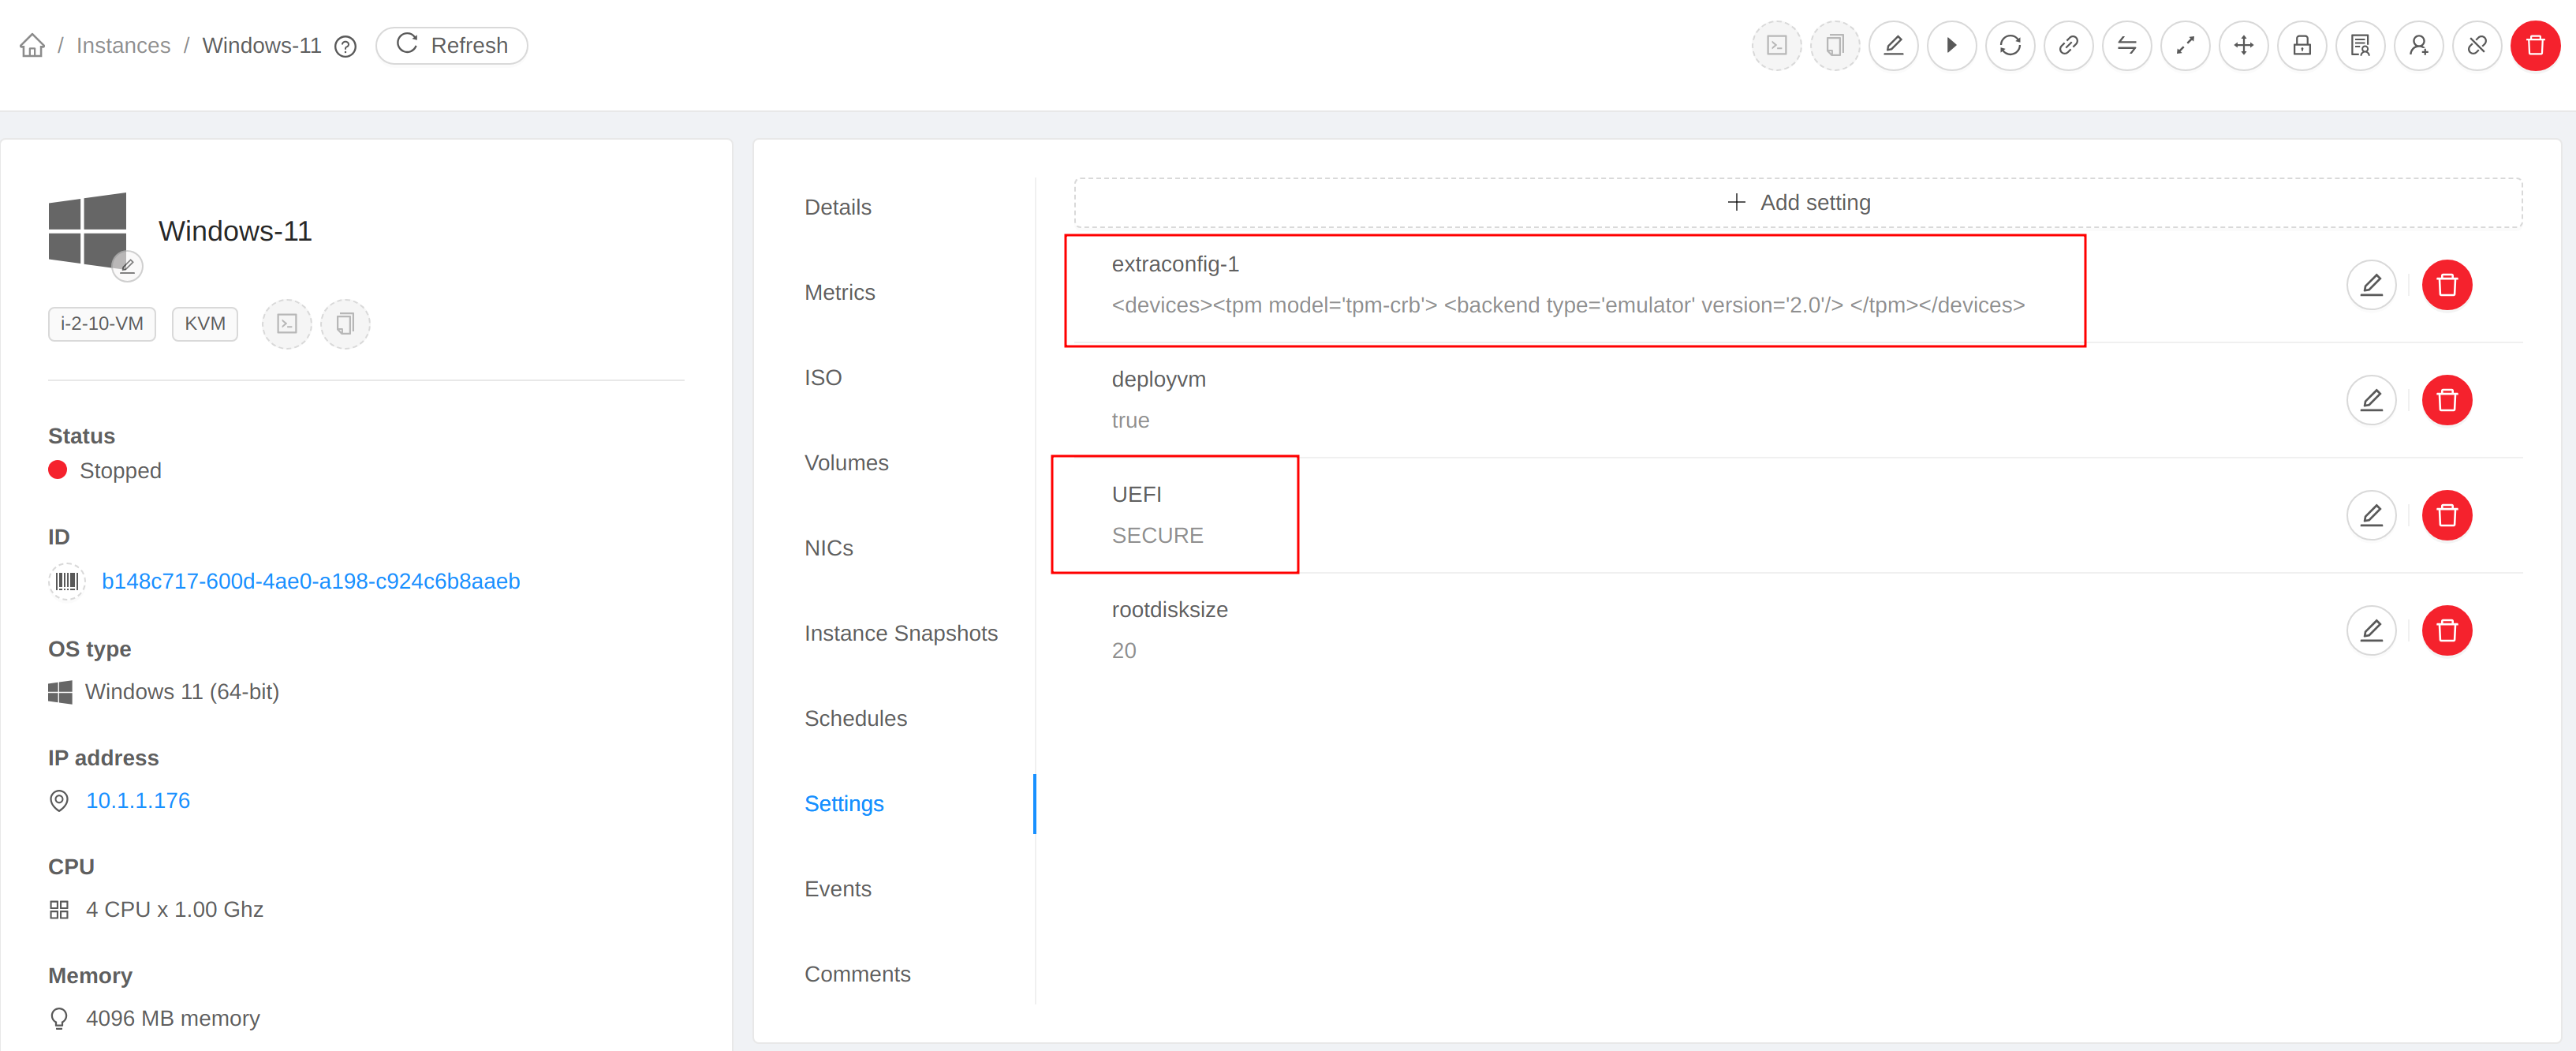Viewport: 2576px width, 1051px height.
Task: Select the Settings menu item
Action: [843, 804]
